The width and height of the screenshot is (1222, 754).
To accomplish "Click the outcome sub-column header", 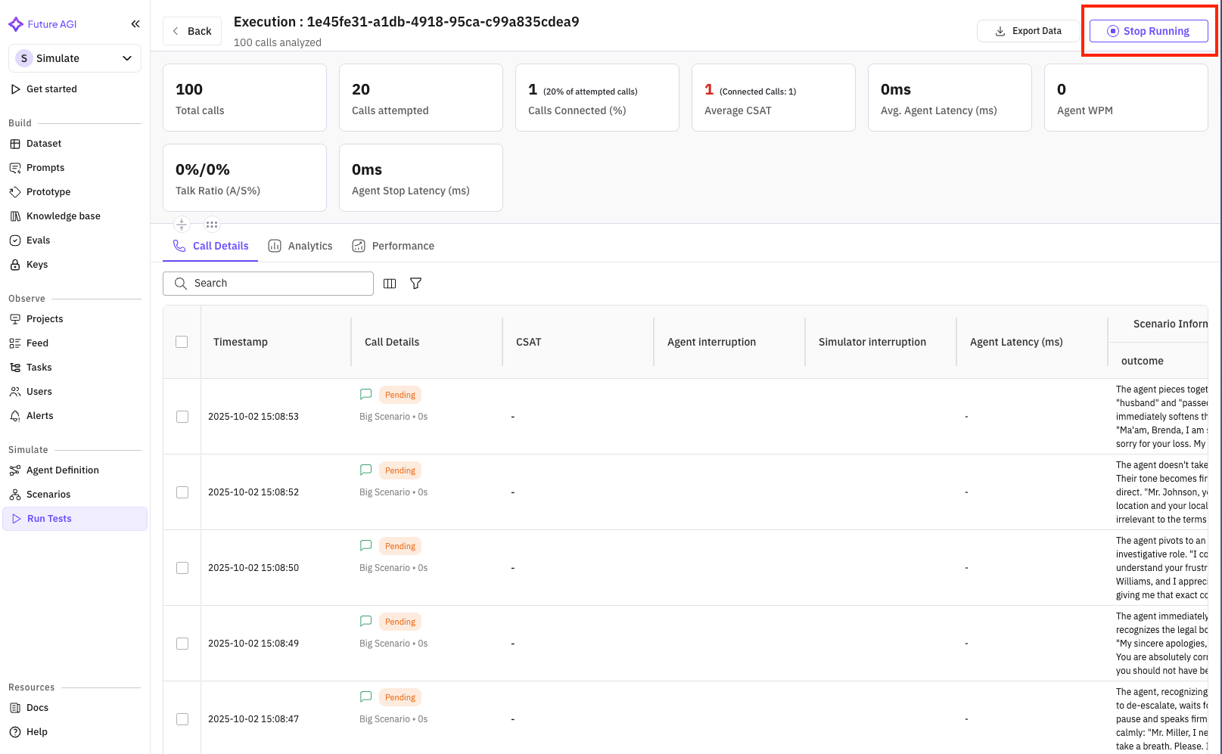I will [x=1143, y=361].
